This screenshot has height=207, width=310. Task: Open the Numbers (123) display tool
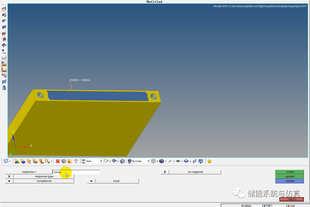(x=4, y=51)
